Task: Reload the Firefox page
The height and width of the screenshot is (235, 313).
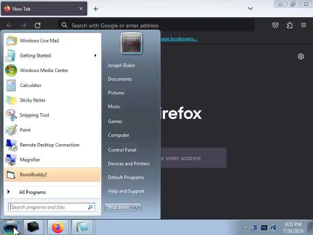Action: (x=38, y=25)
